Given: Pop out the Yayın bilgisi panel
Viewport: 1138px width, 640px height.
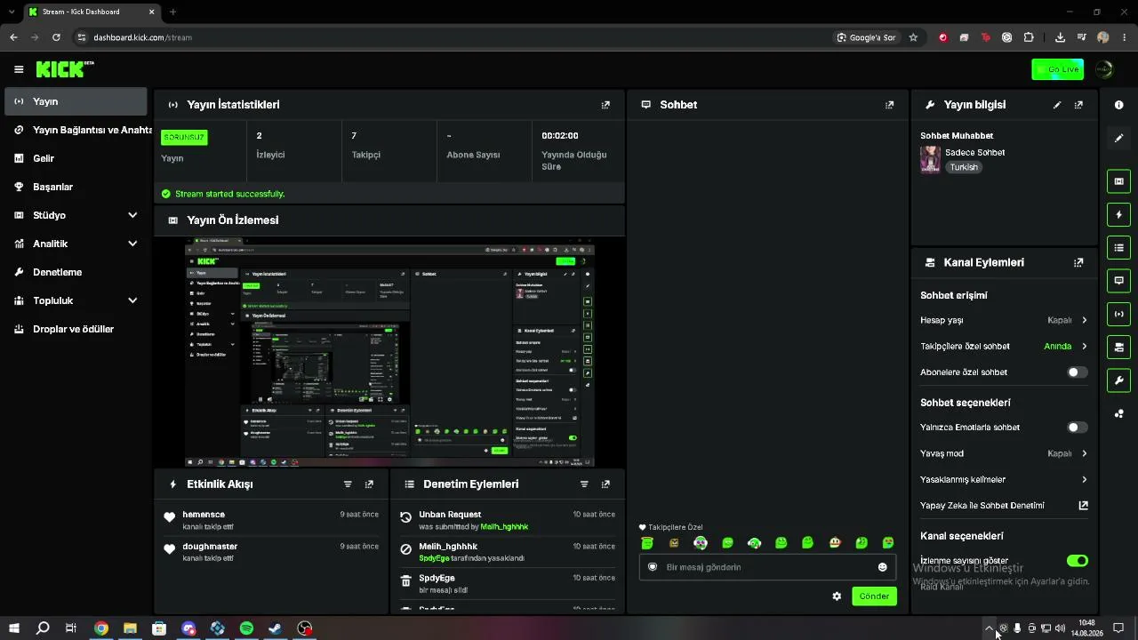Looking at the screenshot, I should pos(1078,105).
